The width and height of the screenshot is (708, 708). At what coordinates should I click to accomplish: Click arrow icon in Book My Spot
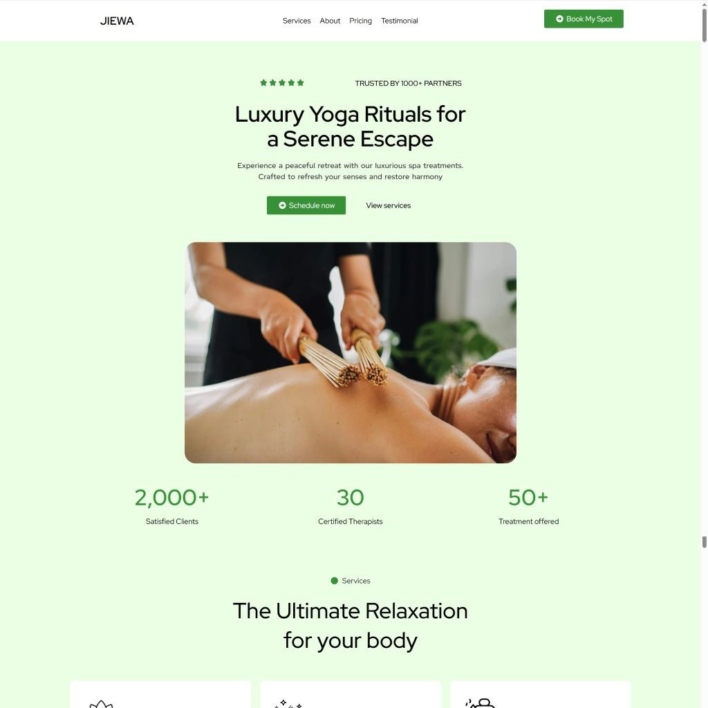point(559,19)
